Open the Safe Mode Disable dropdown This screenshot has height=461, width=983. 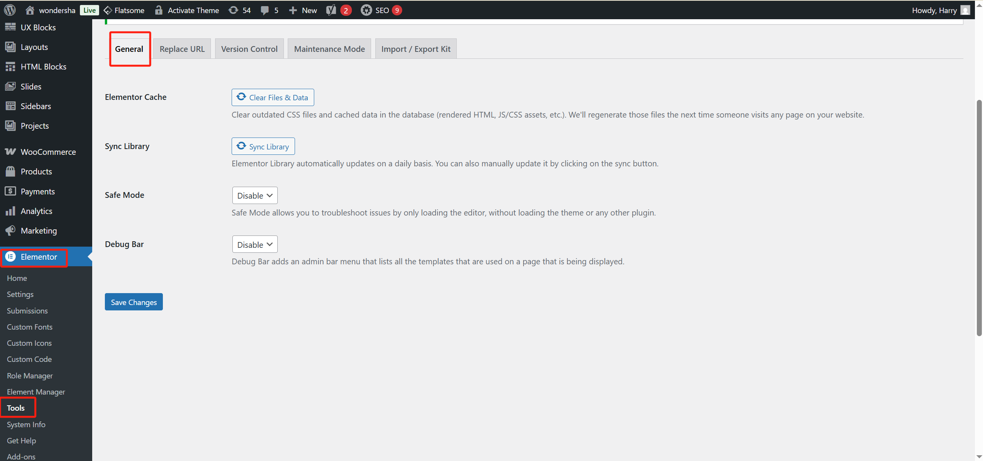(254, 195)
